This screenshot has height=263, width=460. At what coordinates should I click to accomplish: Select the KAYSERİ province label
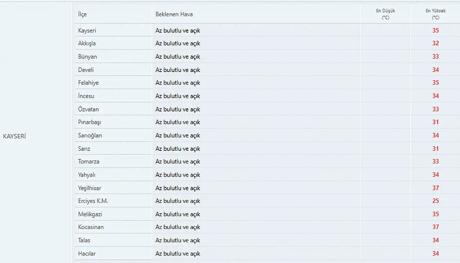click(14, 137)
